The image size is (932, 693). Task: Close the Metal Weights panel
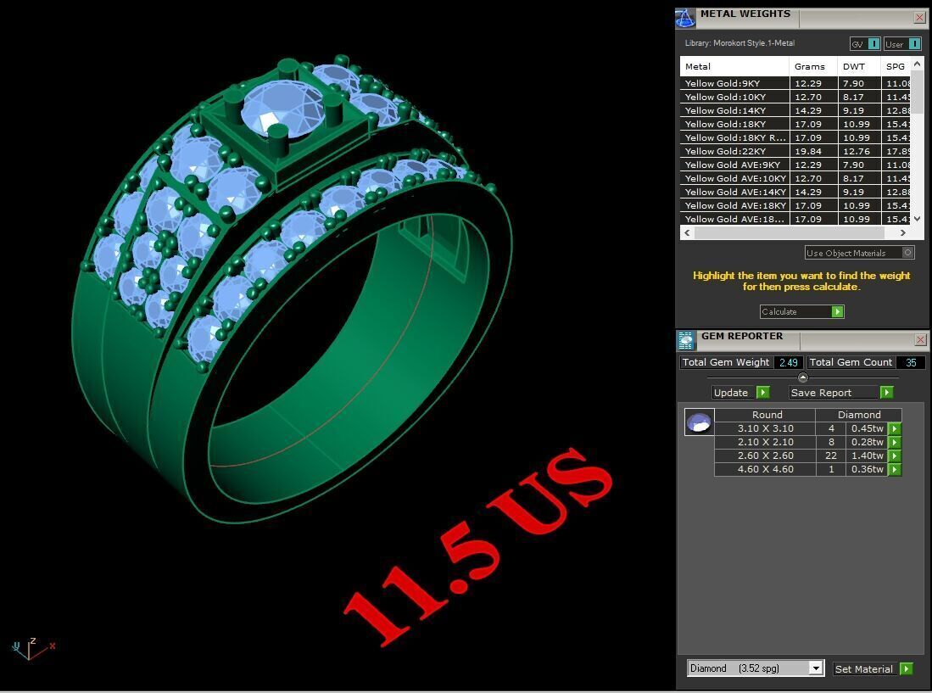pyautogui.click(x=919, y=18)
